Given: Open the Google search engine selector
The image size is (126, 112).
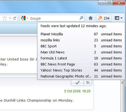Looking at the screenshot, I should tap(24, 18).
